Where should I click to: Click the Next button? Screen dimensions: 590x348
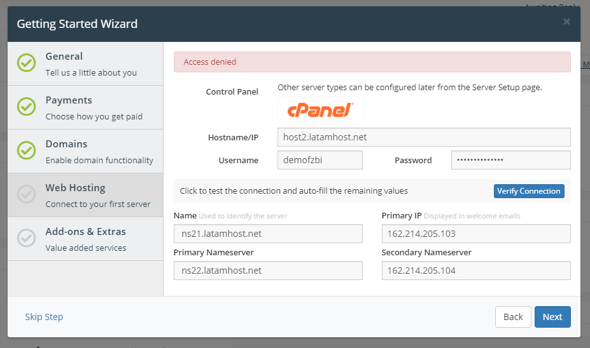pyautogui.click(x=552, y=317)
